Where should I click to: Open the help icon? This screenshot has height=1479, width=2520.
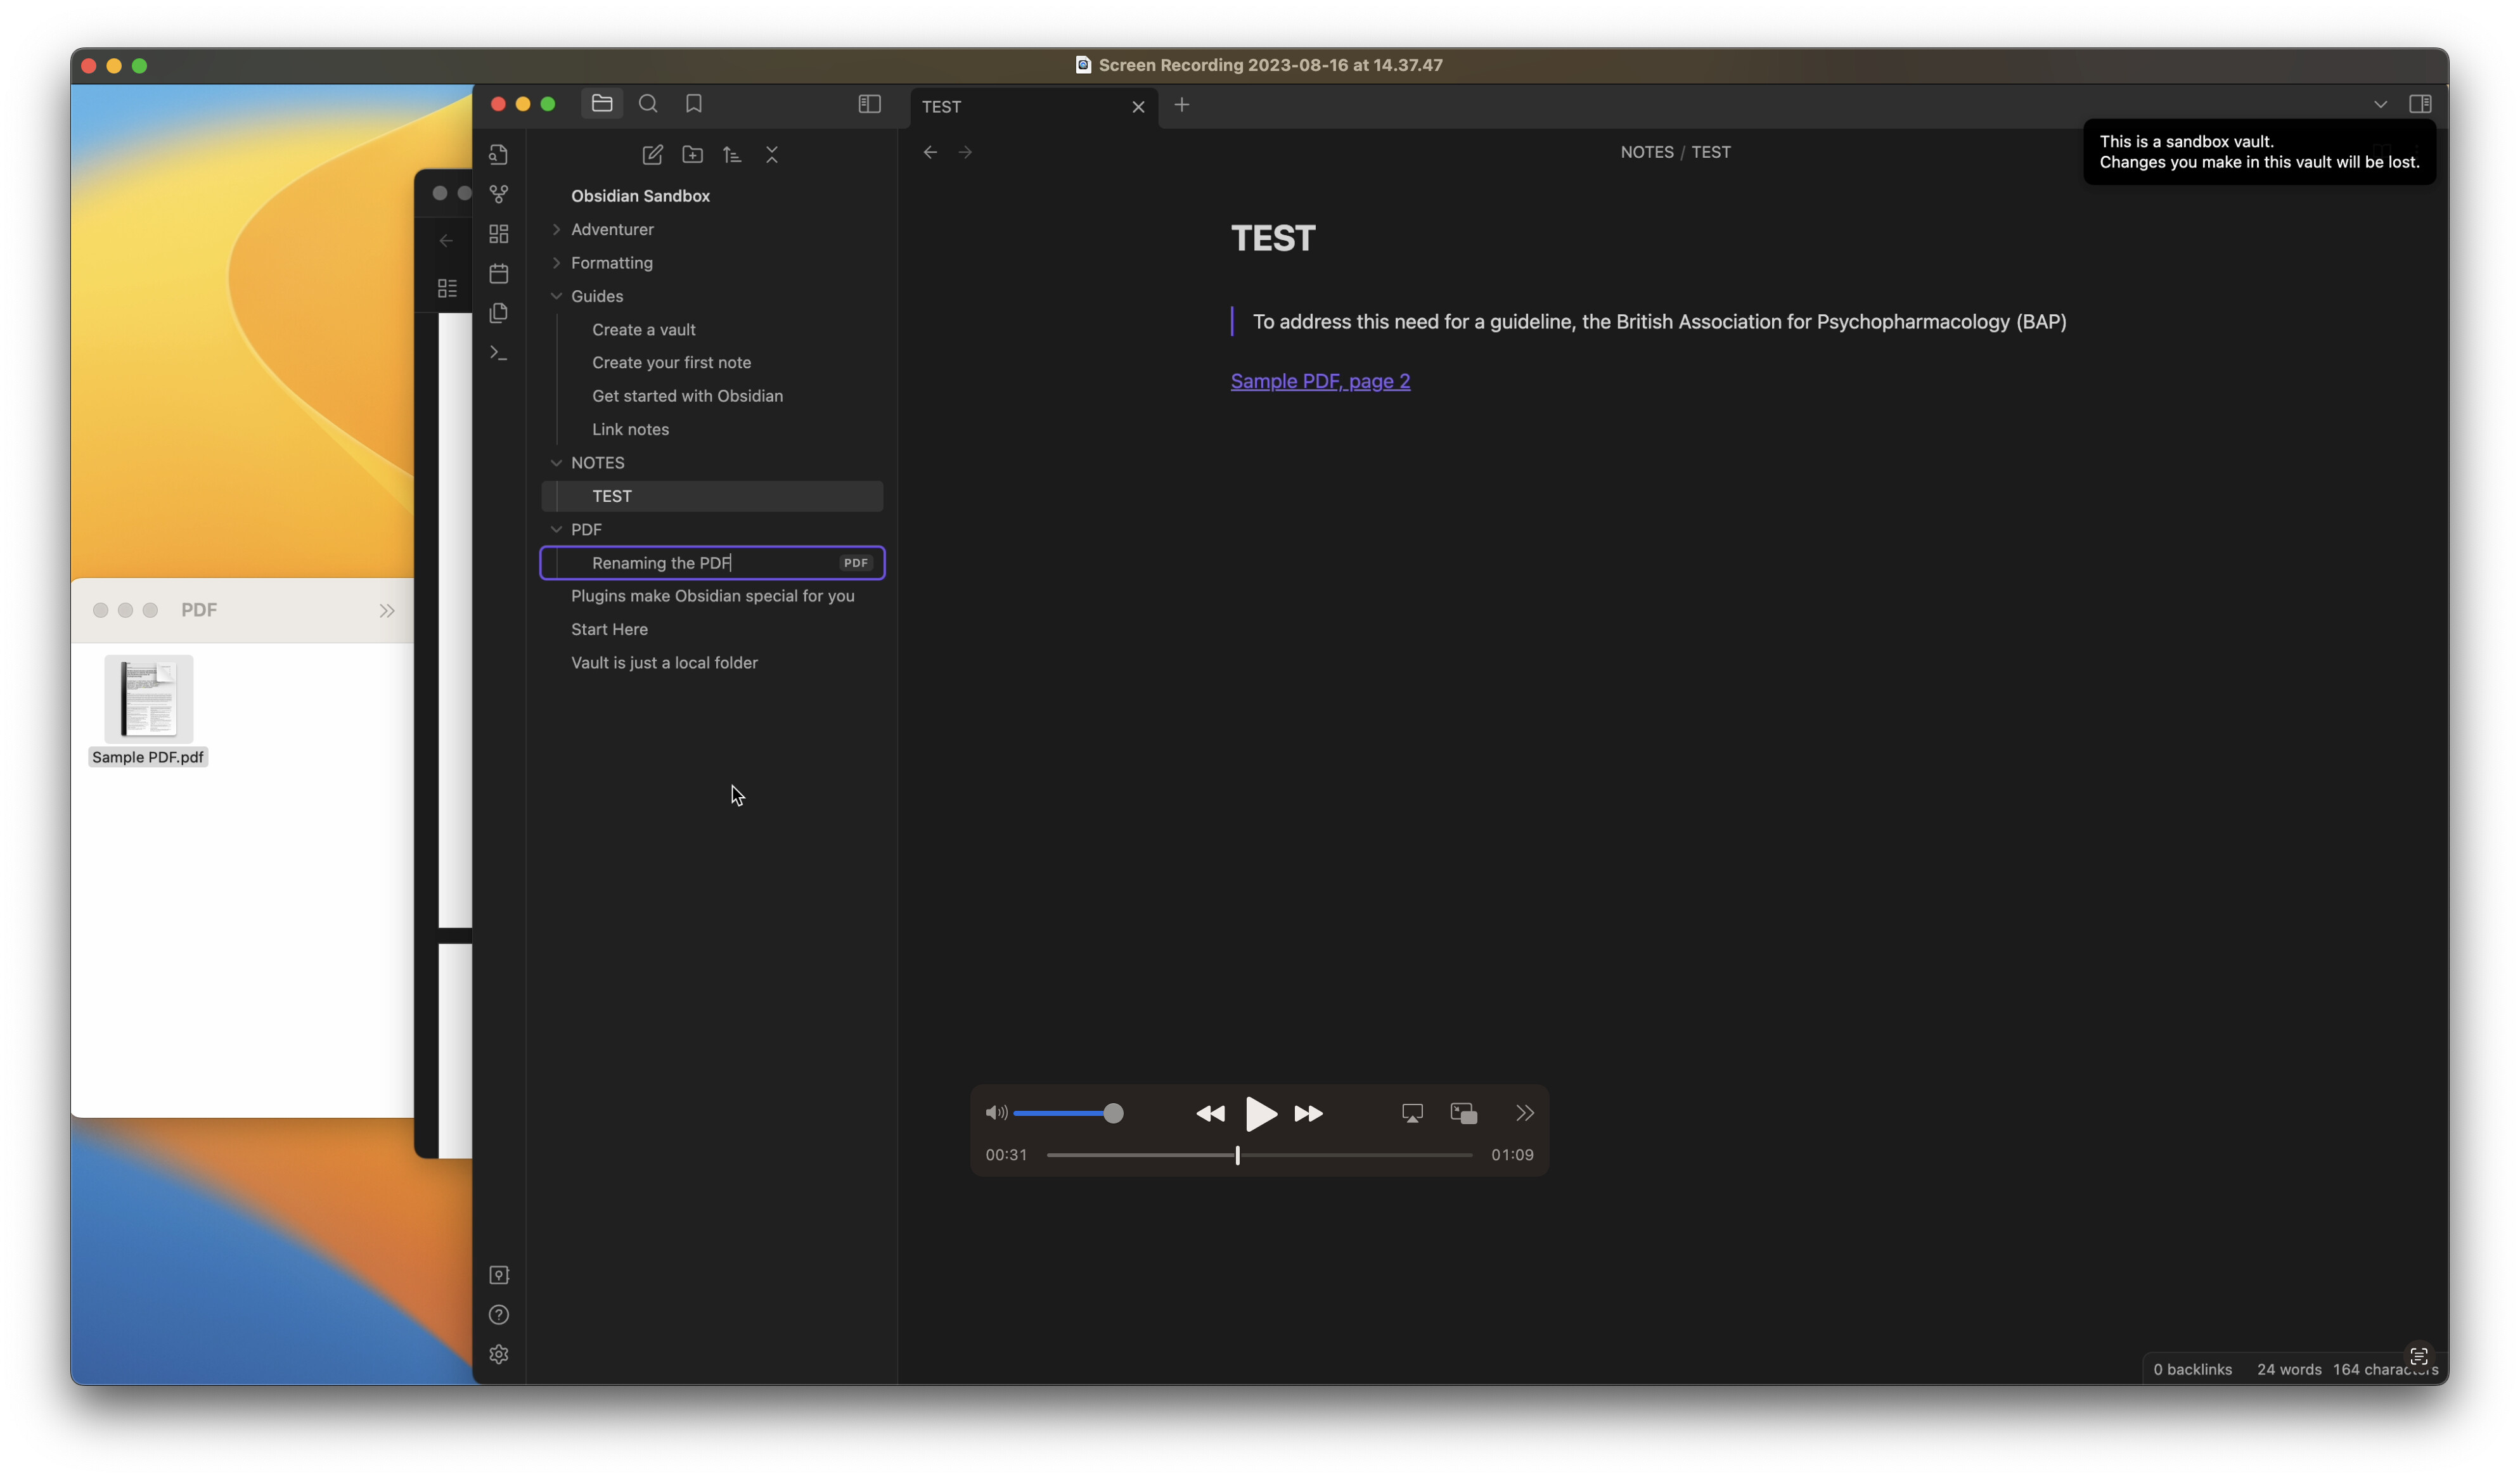coord(499,1315)
